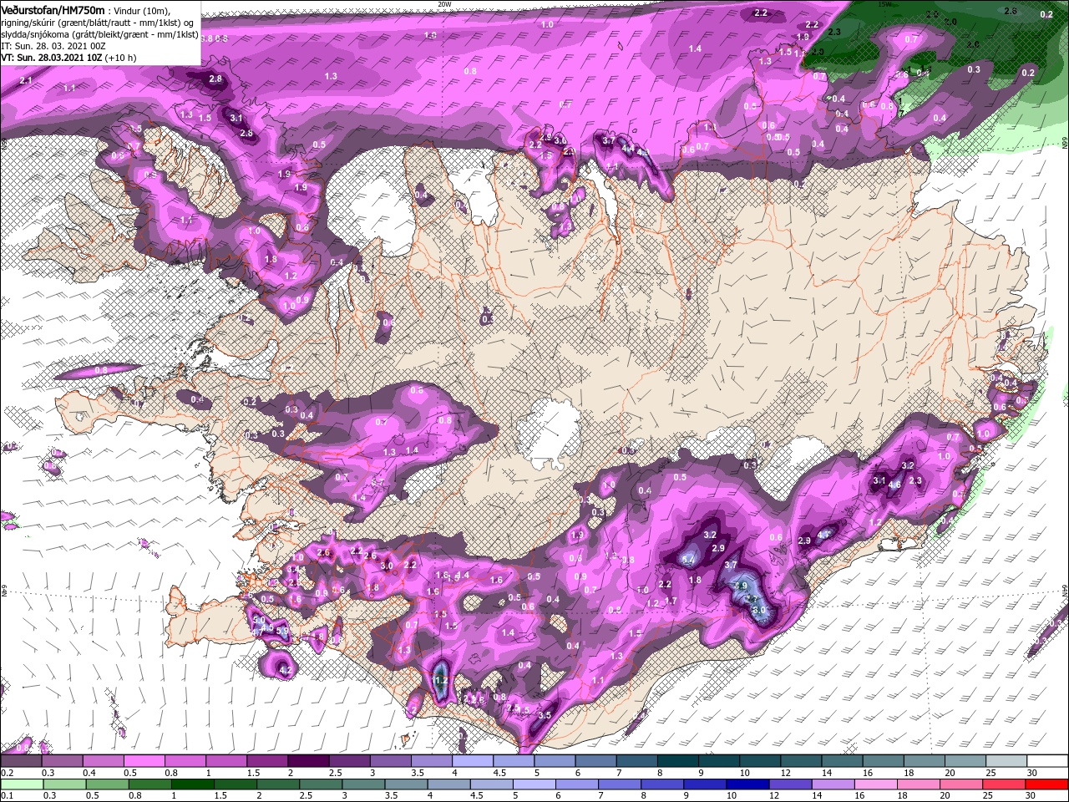
Task: Pick the dark blue swatch above 10 in lower legend
Action: 747,784
